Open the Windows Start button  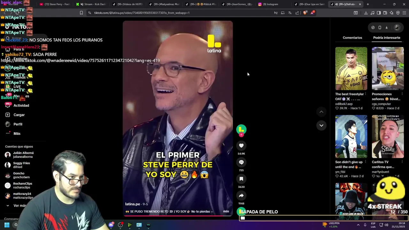pos(7,225)
